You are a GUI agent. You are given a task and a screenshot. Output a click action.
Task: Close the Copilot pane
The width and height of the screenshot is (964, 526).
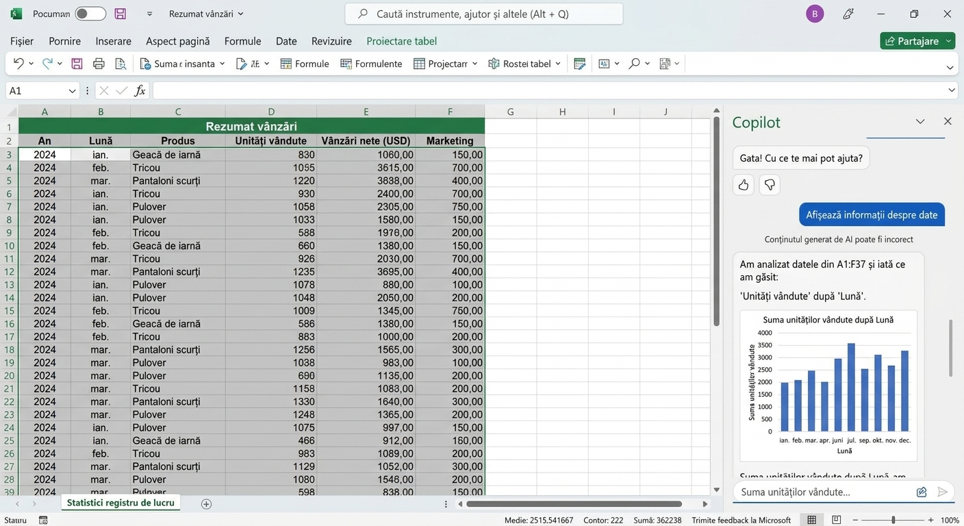tap(948, 121)
